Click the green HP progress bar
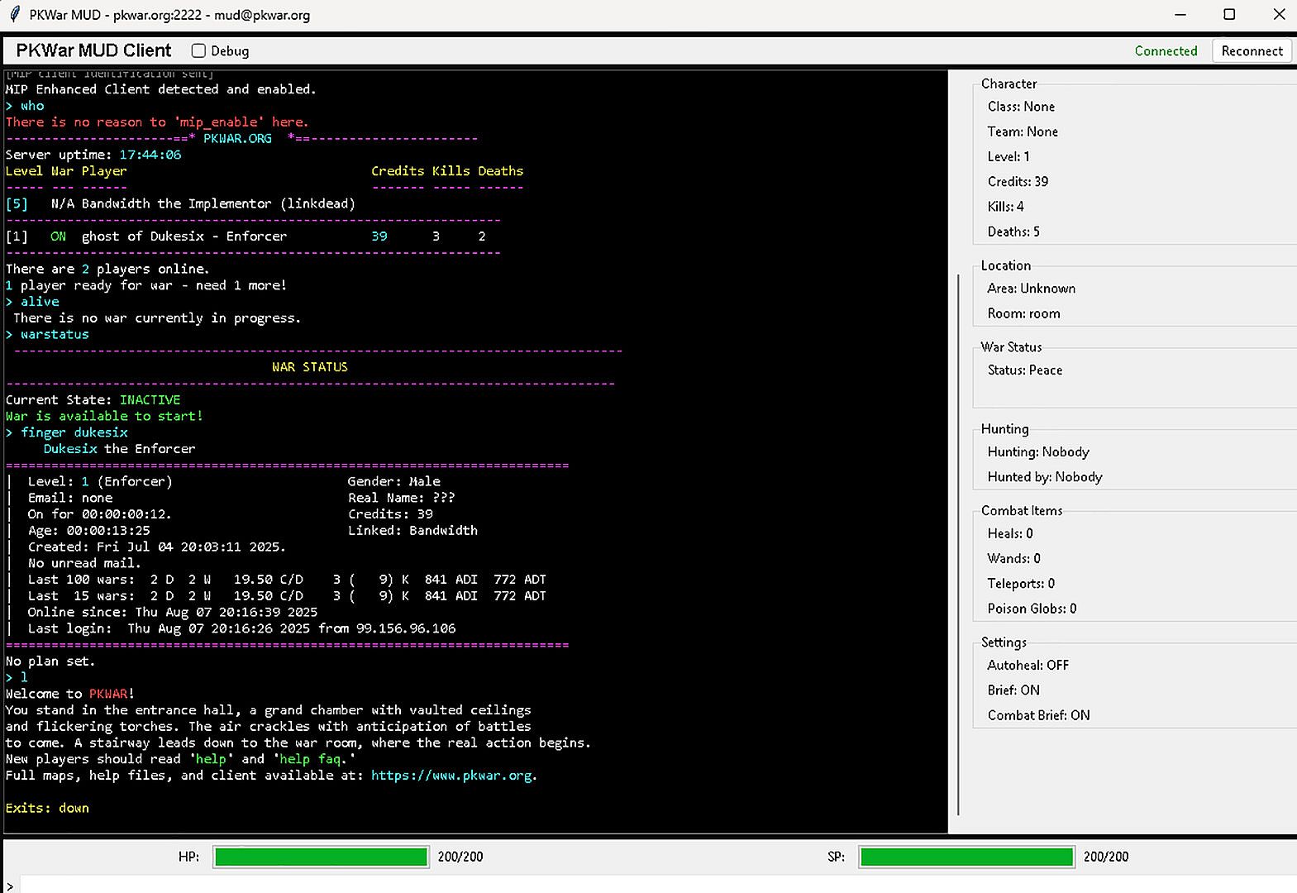Viewport: 1297px width, 893px height. click(x=321, y=857)
